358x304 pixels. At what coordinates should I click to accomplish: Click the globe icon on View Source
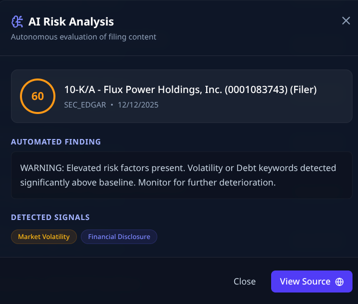340,281
